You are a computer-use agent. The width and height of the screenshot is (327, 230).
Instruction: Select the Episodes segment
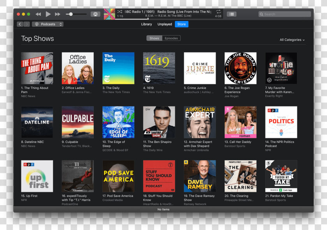[171, 38]
